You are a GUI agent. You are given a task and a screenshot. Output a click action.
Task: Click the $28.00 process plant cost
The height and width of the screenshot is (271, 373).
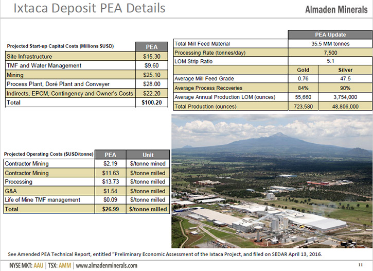(152, 84)
